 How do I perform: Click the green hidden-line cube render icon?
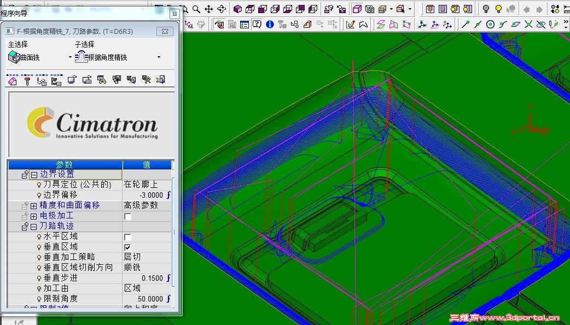point(370,9)
